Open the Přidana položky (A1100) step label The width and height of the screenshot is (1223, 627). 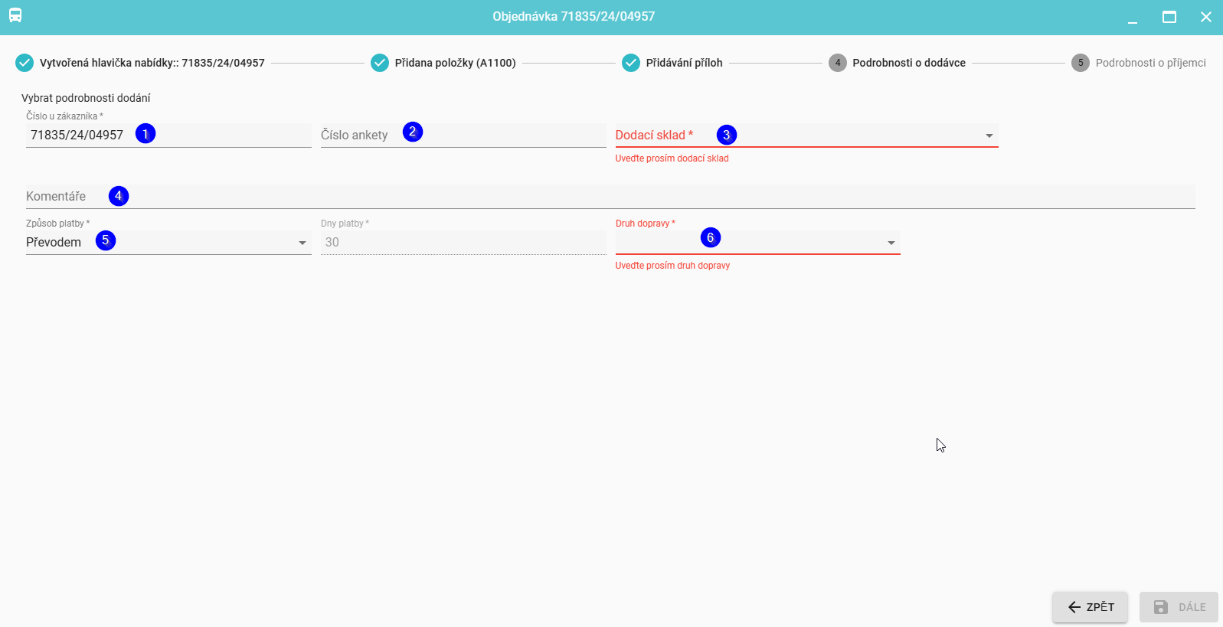tap(455, 63)
